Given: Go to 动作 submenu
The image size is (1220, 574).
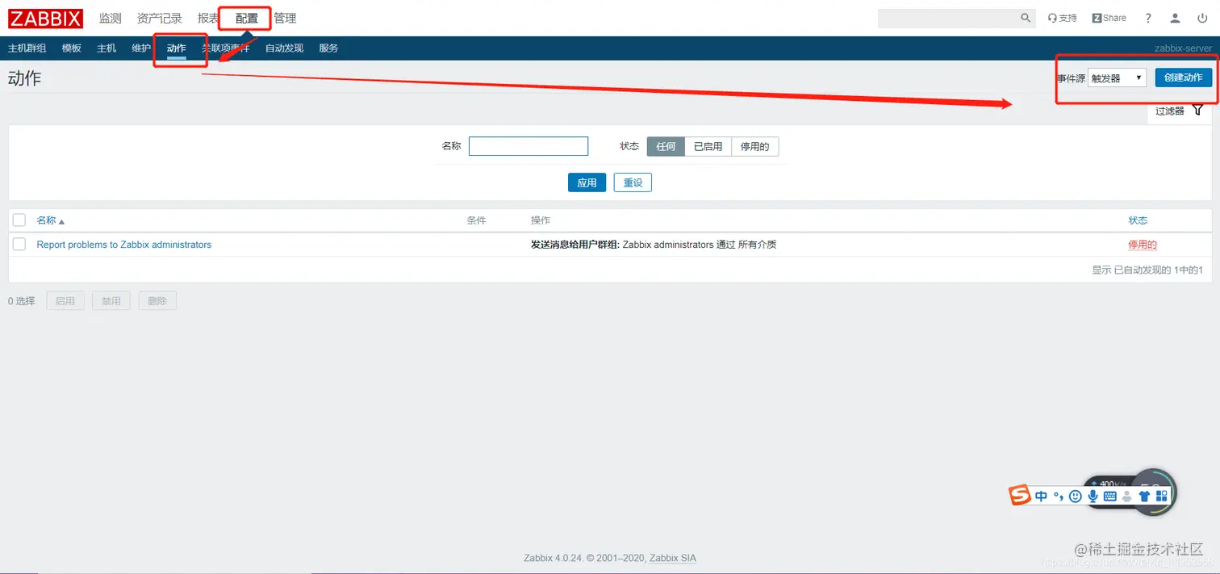Looking at the screenshot, I should [177, 48].
